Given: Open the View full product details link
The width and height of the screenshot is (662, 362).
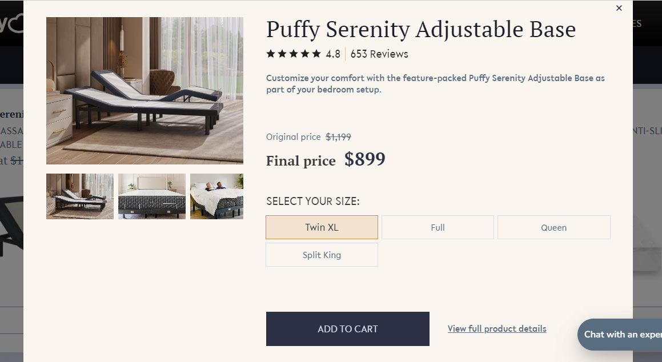Looking at the screenshot, I should 497,329.
